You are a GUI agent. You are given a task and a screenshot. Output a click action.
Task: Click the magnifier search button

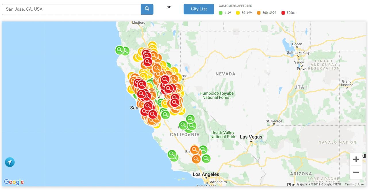pyautogui.click(x=147, y=9)
